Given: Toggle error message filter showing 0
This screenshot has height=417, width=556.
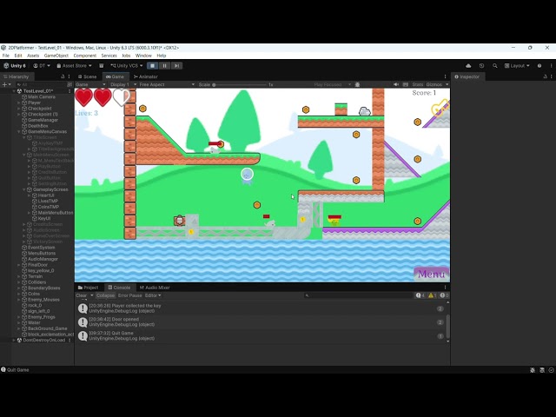Looking at the screenshot, I should pos(444,295).
